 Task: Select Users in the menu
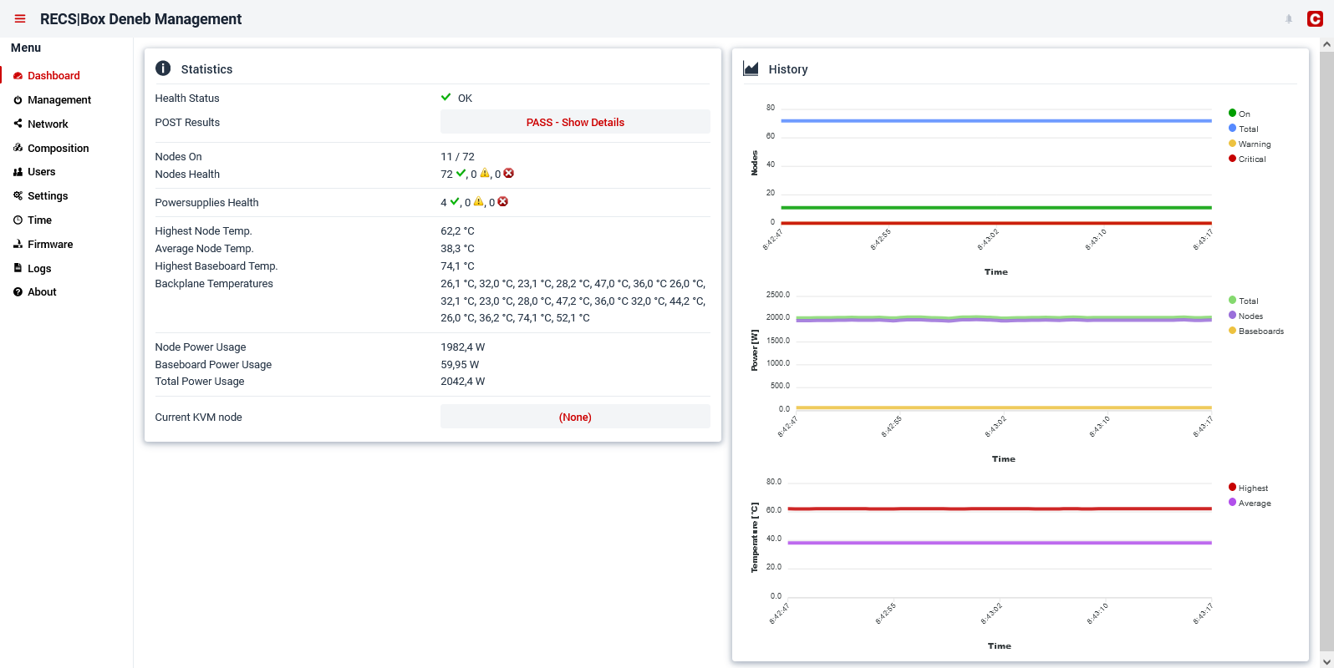(x=41, y=172)
